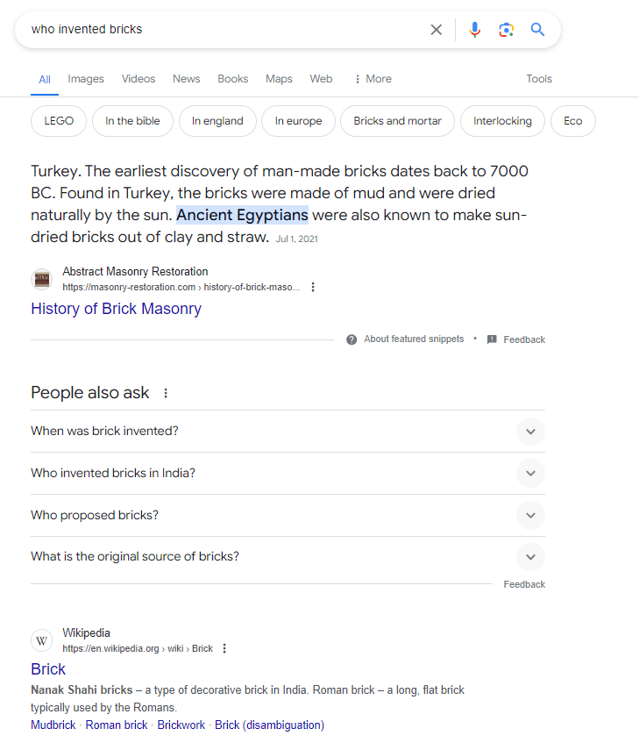The width and height of the screenshot is (639, 750).
Task: Open the Brick (disambiguation) sublink
Action: pyautogui.click(x=270, y=725)
